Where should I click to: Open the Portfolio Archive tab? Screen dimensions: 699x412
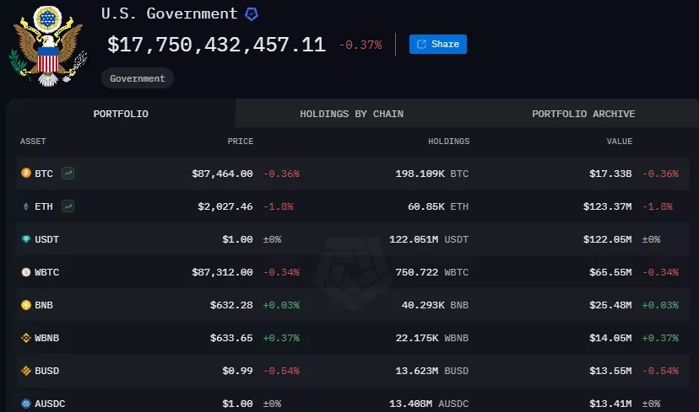point(583,114)
